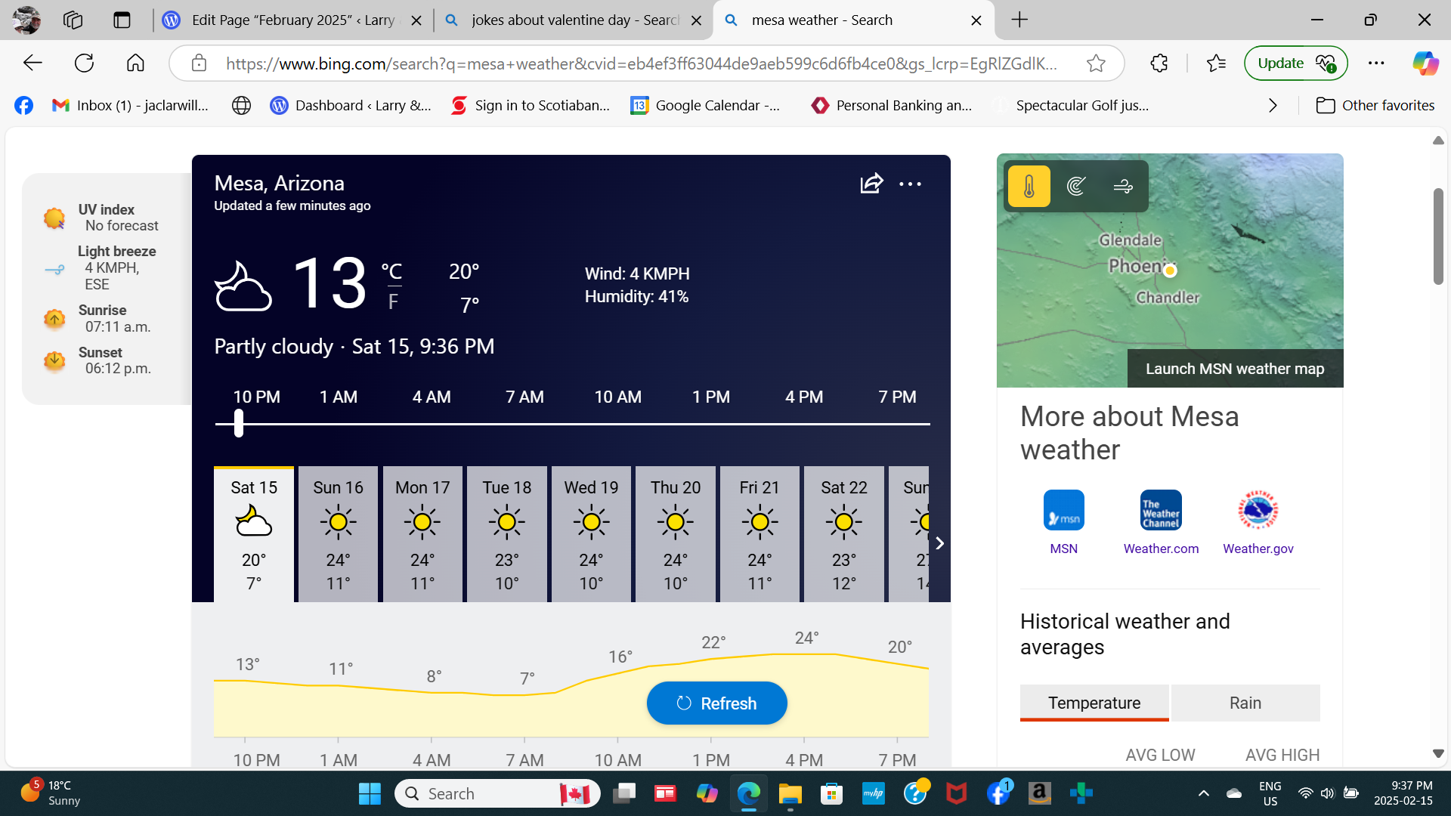Add this page to favorites
Screen dimensions: 1451x816
click(x=1096, y=63)
